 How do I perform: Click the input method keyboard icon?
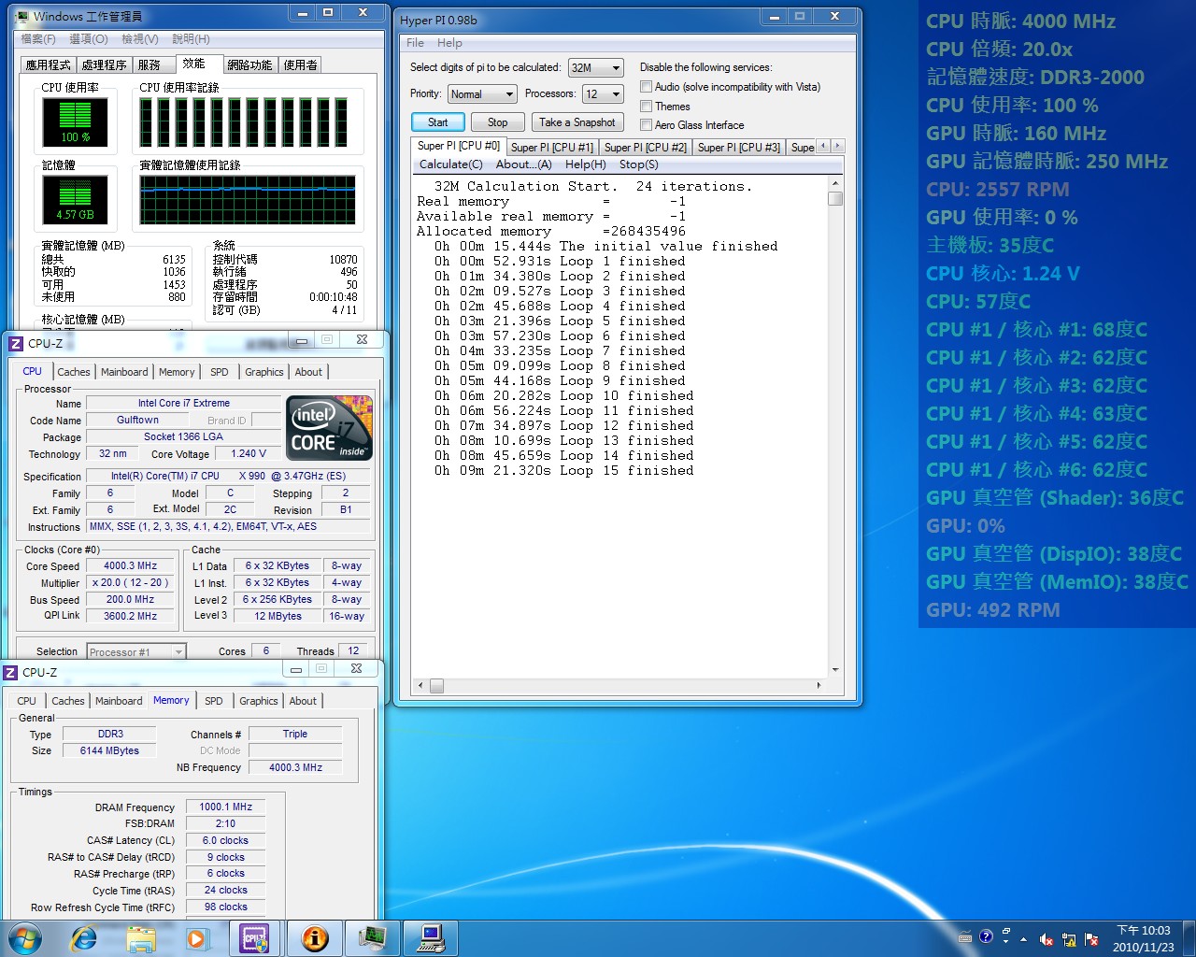[965, 937]
